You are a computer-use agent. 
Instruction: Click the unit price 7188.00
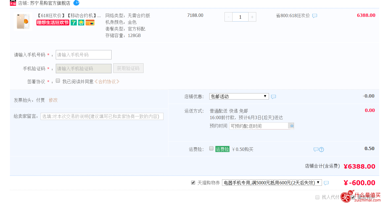point(195,15)
